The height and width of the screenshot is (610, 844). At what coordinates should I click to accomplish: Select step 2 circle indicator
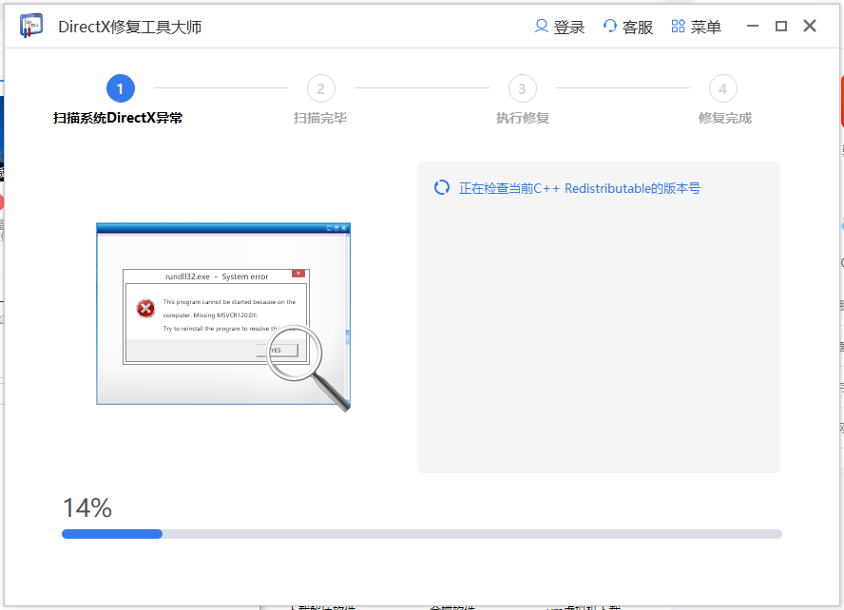click(321, 88)
